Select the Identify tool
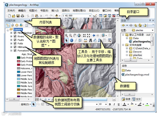The height and width of the screenshot is (117, 162). click(72, 40)
